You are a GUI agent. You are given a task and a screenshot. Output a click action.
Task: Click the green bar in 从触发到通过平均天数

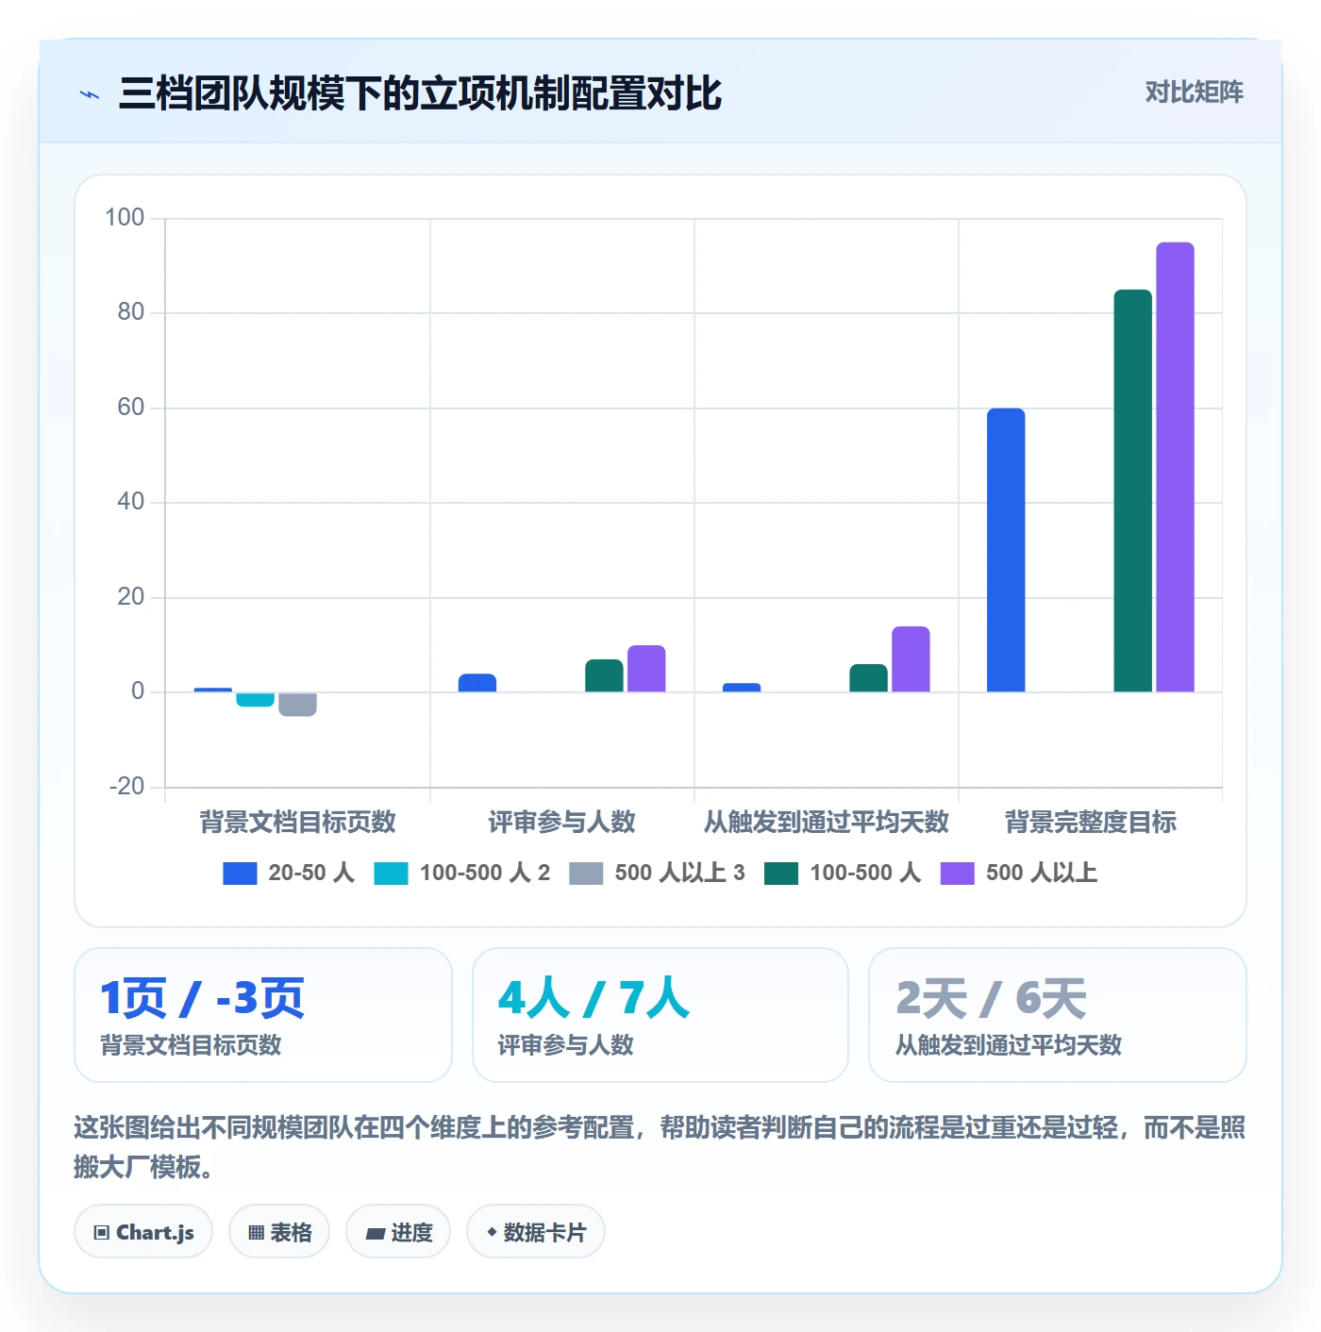[868, 678]
